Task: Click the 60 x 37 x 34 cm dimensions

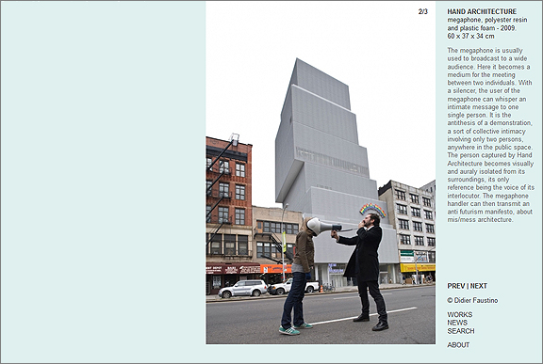Action: point(470,36)
